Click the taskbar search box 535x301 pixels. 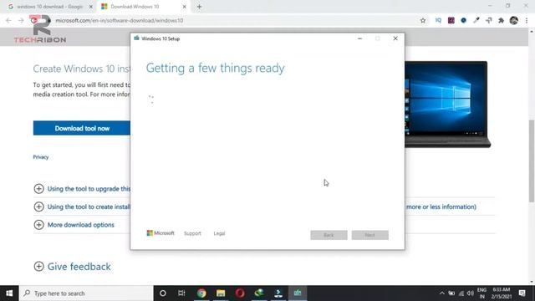[x=86, y=293]
